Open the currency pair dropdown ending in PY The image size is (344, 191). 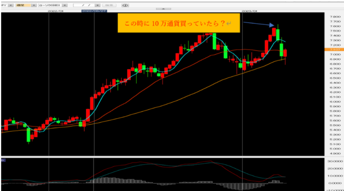[11, 5]
